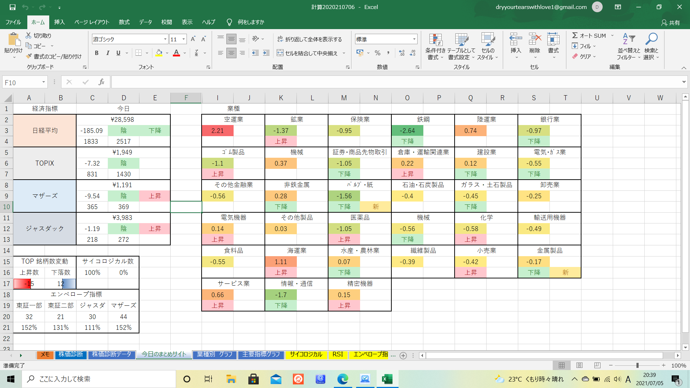This screenshot has height=388, width=690.
Task: Open the font name dropdown
Action: (x=165, y=39)
